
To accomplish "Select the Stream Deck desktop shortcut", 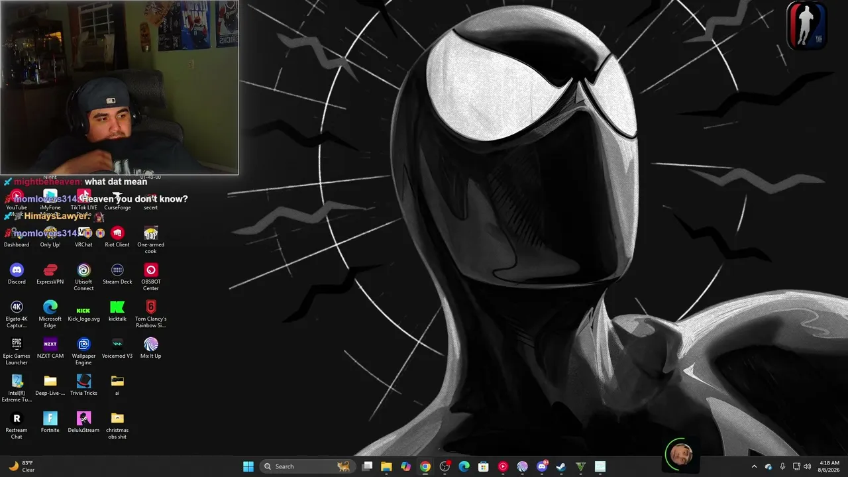I will (117, 274).
